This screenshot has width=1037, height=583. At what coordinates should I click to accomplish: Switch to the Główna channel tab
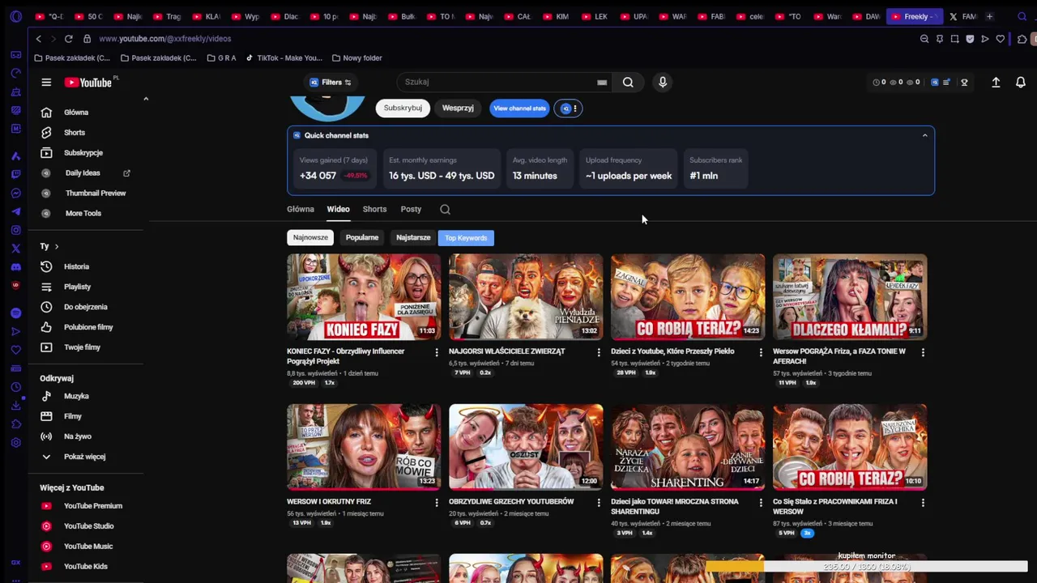click(x=301, y=209)
